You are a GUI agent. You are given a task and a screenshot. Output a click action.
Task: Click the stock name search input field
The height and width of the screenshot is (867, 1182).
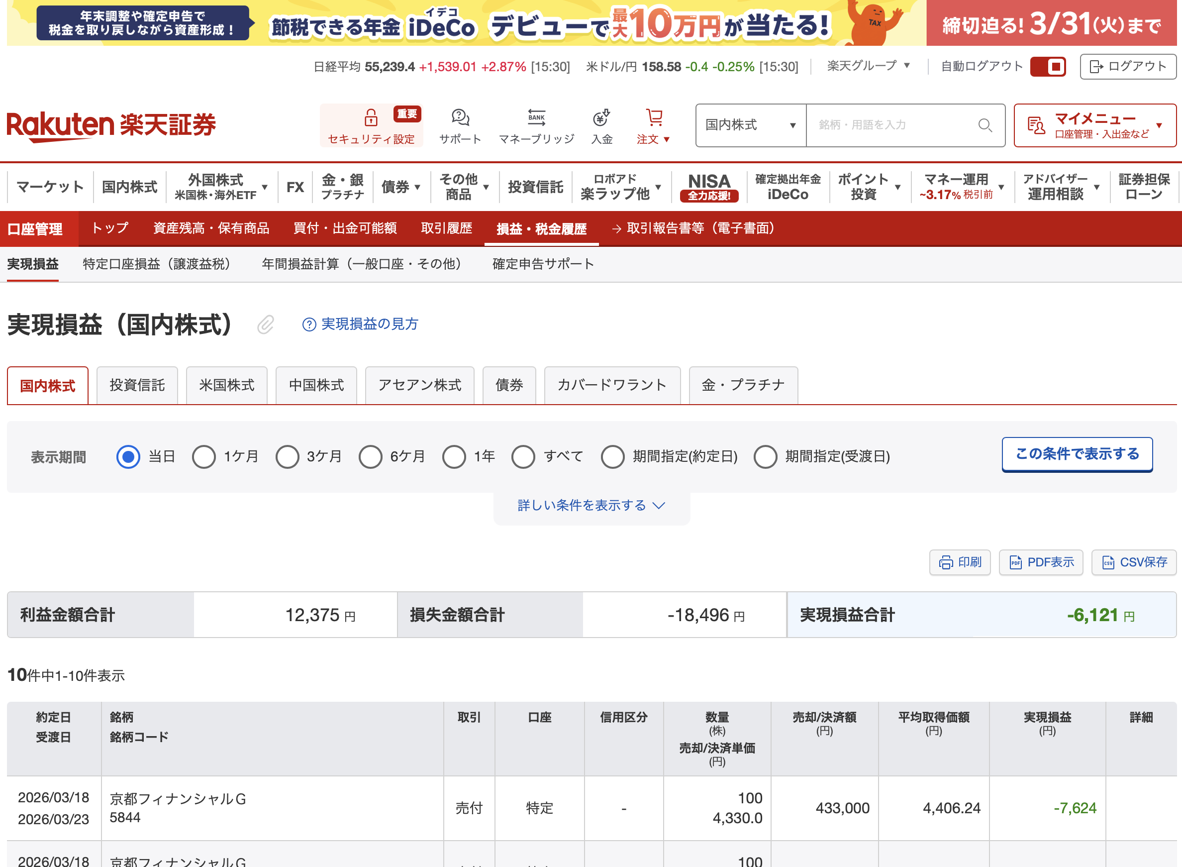point(892,125)
